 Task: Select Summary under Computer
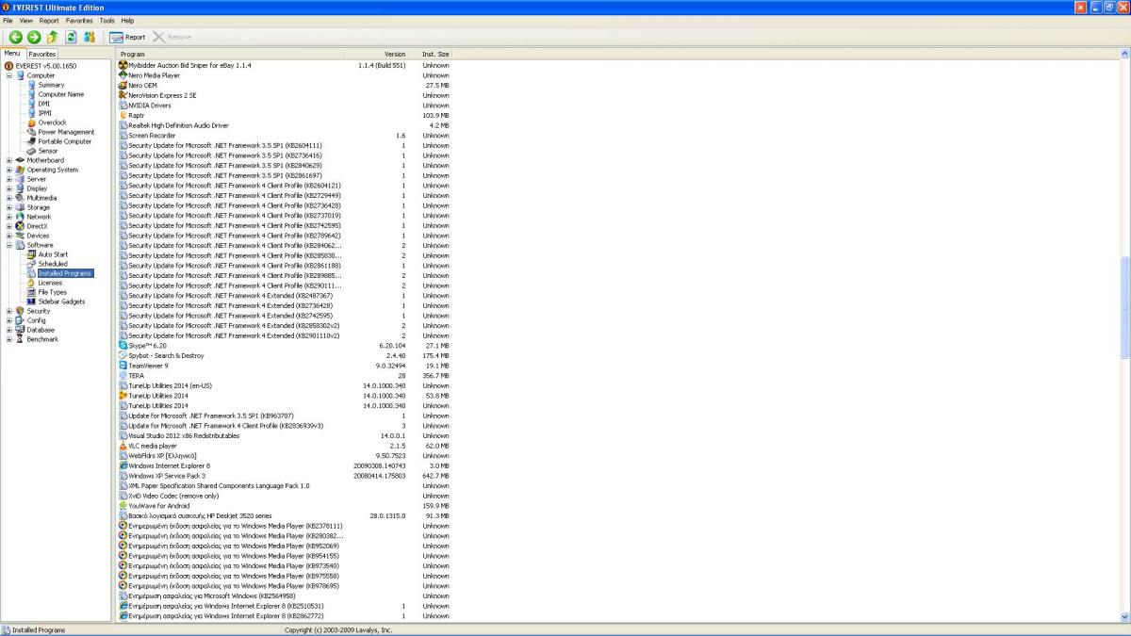coord(51,85)
